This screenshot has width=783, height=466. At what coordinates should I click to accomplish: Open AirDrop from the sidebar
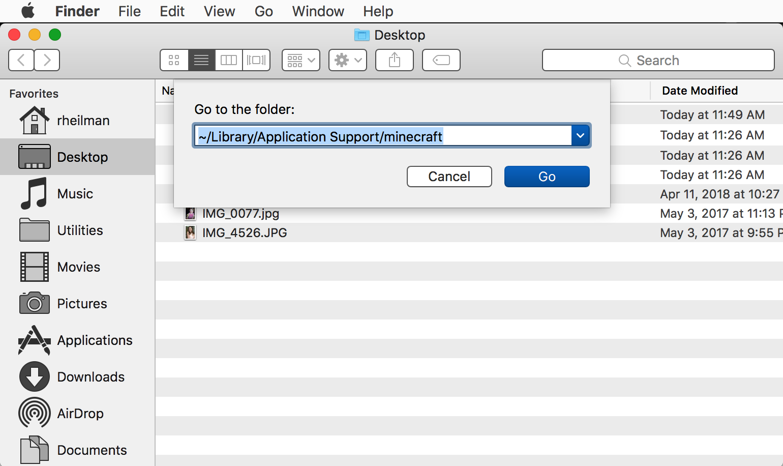(x=80, y=413)
